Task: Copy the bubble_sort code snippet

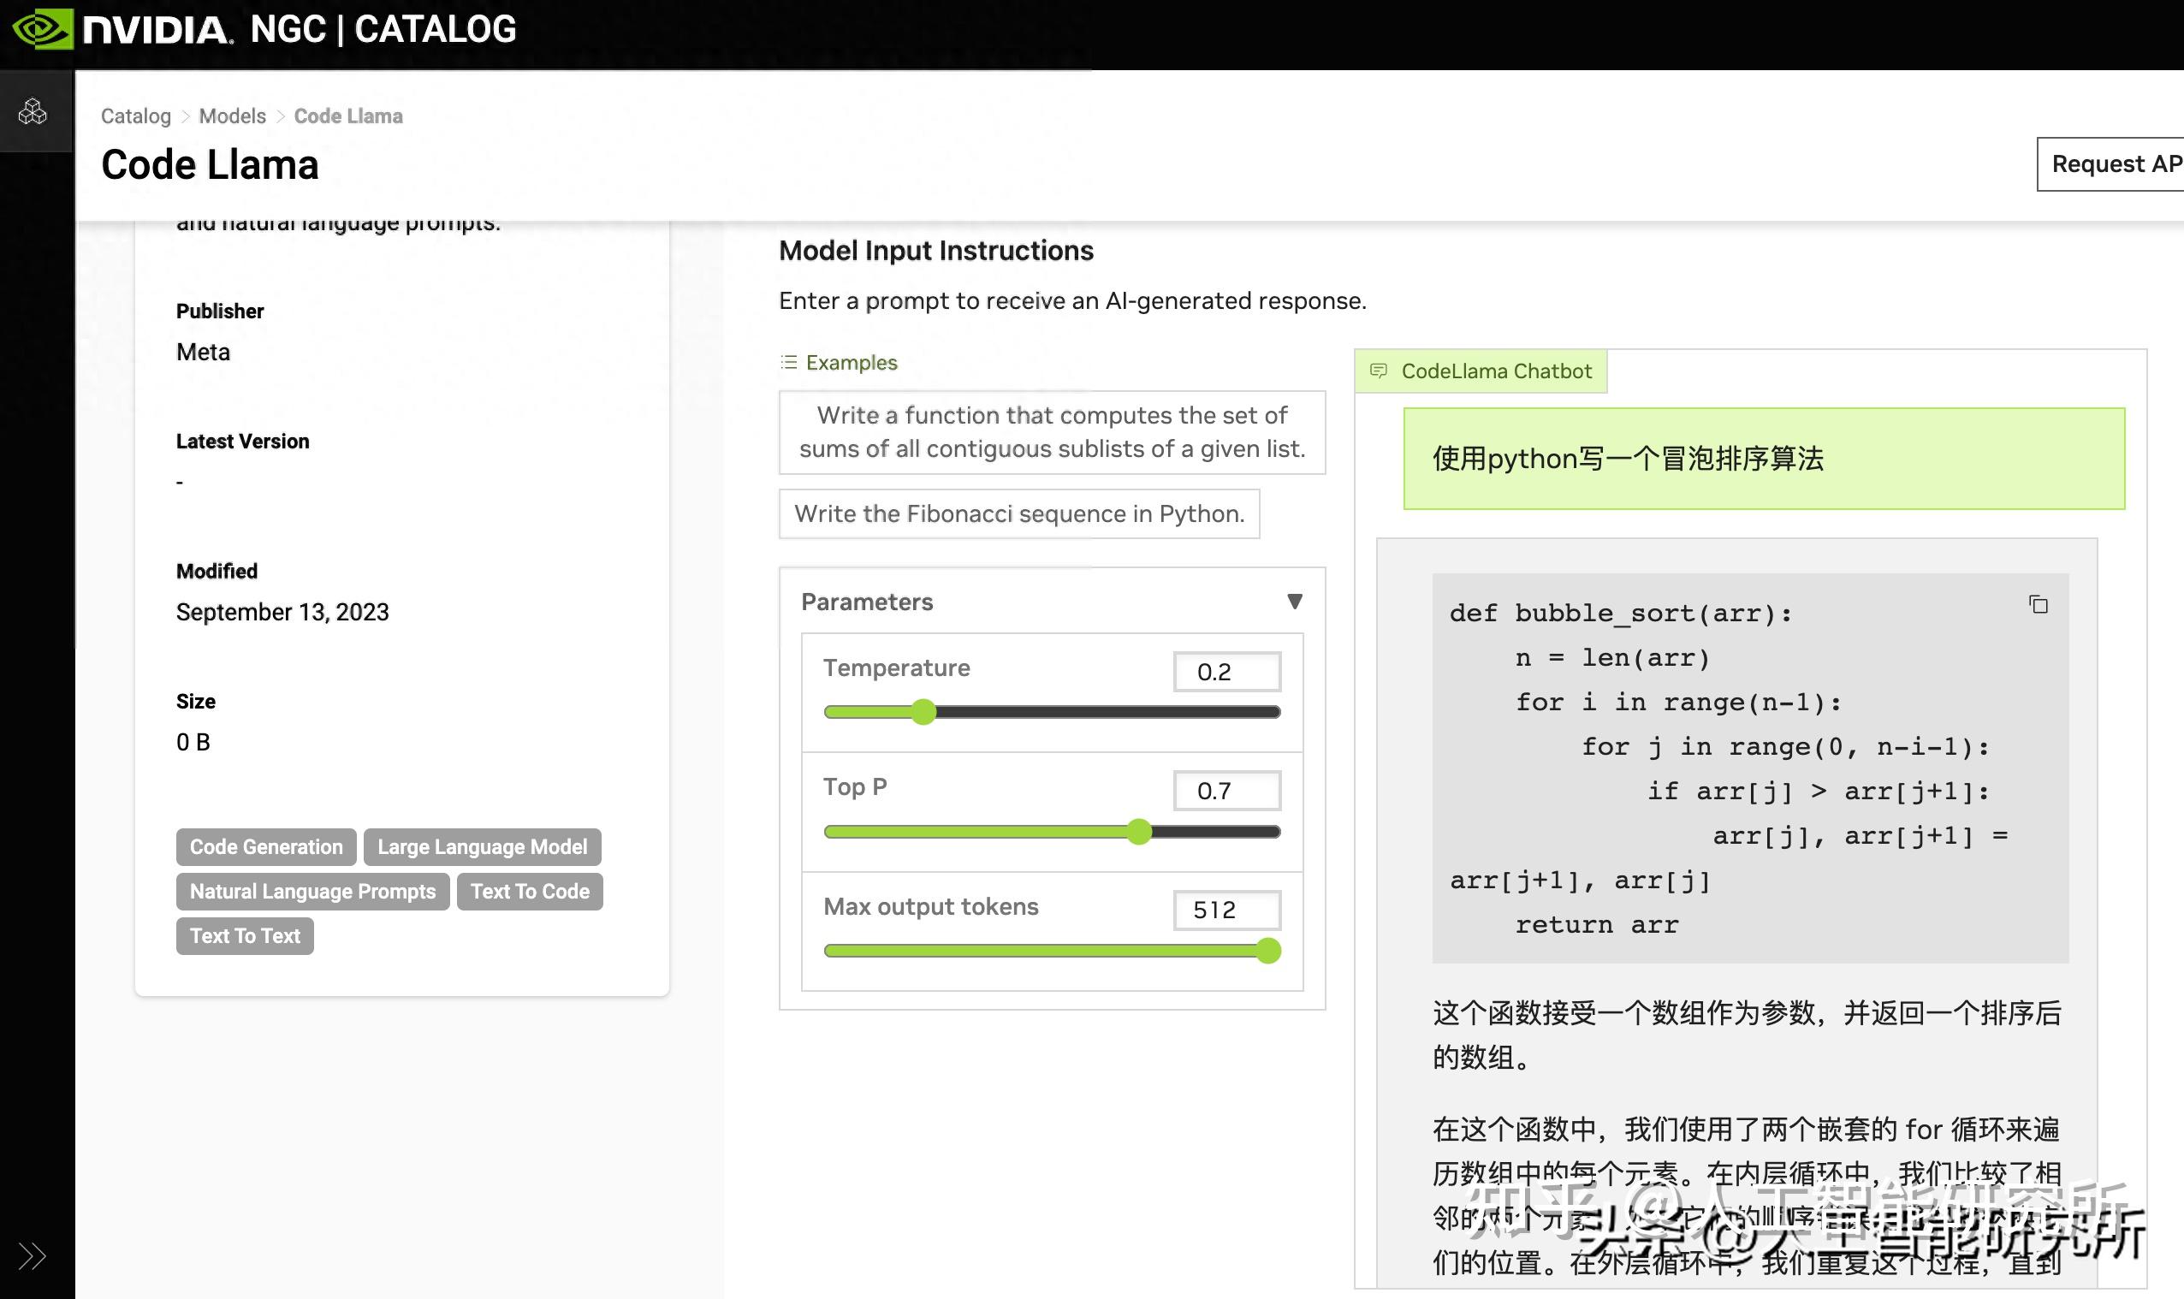Action: [2038, 604]
